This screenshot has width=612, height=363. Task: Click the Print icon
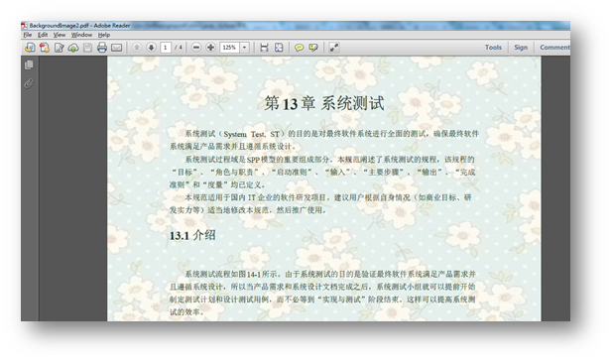102,48
